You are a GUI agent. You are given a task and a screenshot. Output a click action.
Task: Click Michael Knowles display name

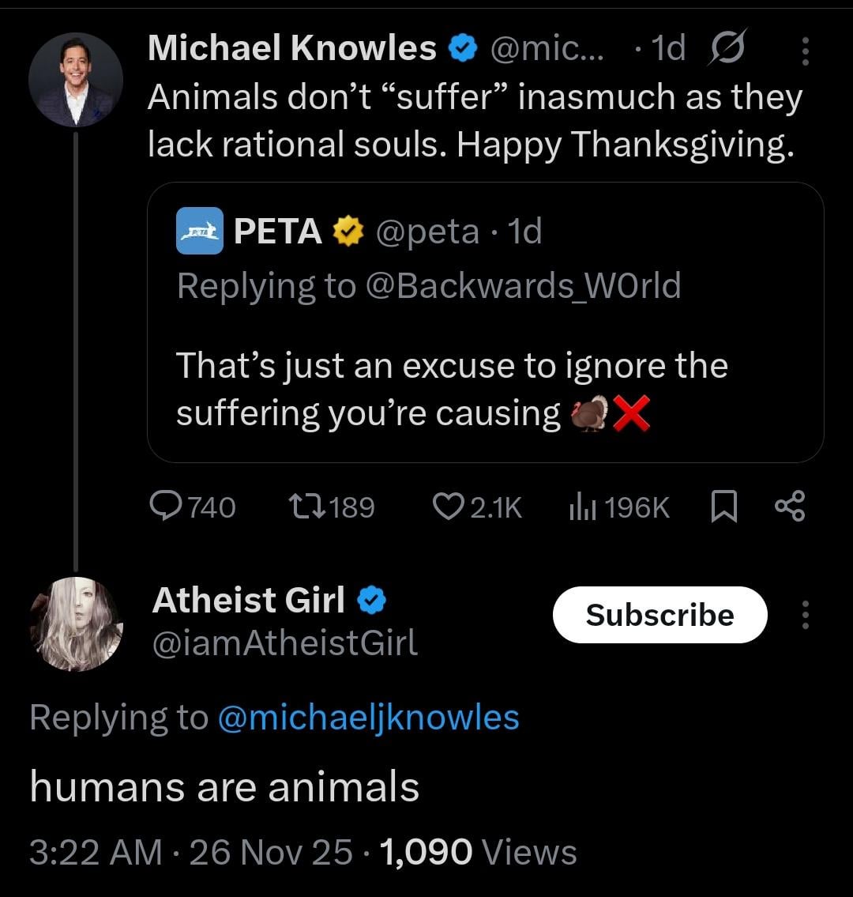(291, 49)
